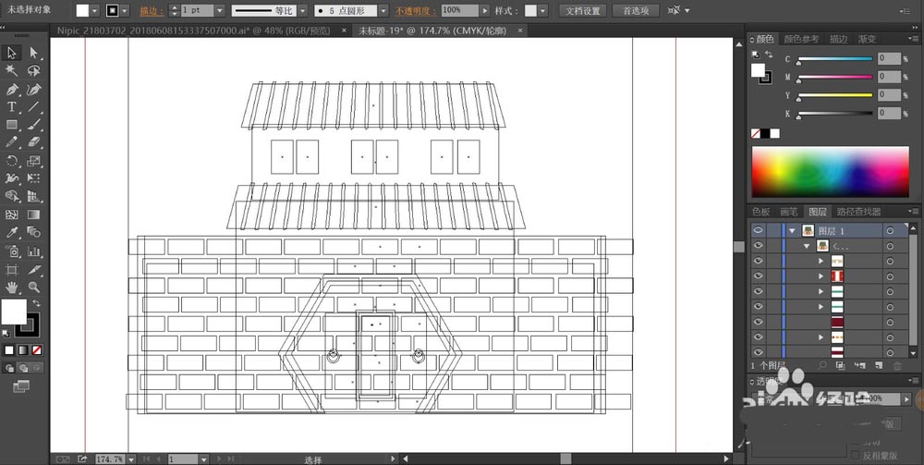The image size is (924, 465).
Task: Hide the 图层 1 layer via eye icon
Action: (758, 230)
